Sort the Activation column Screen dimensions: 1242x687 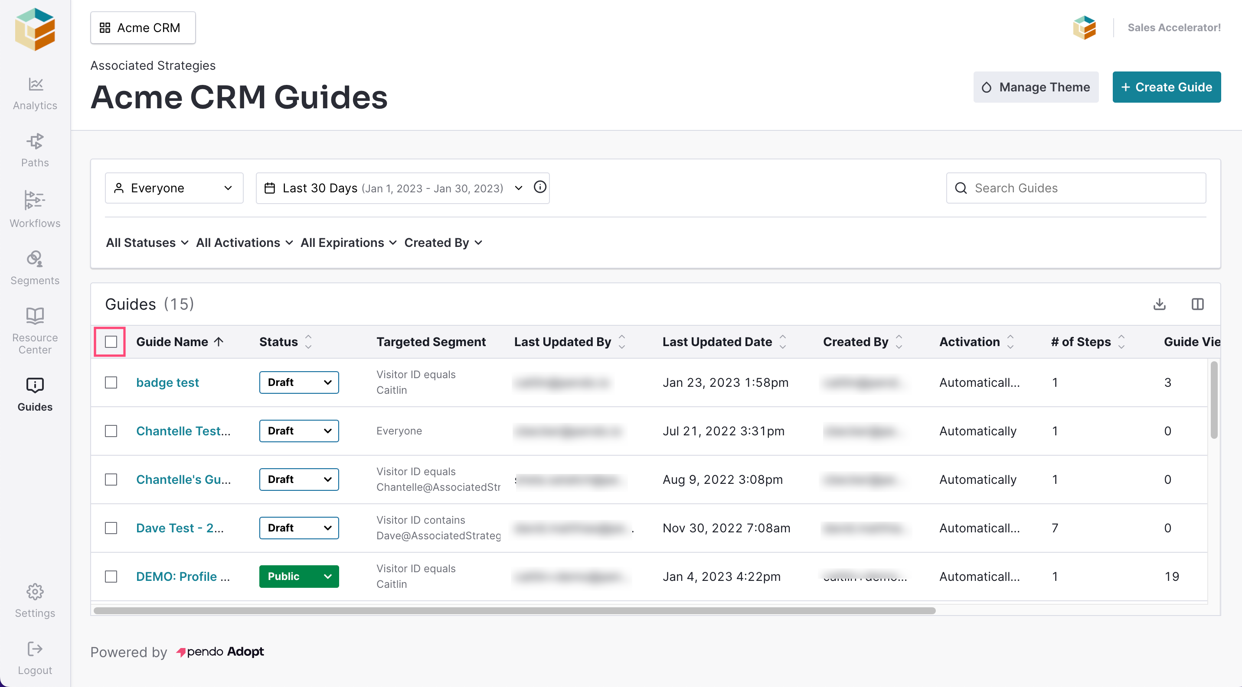(1010, 341)
